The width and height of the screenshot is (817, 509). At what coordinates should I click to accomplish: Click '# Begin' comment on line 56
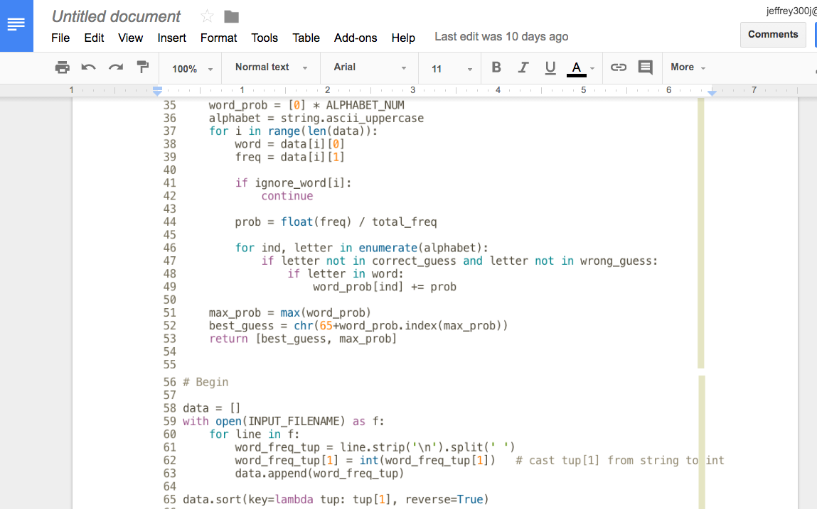(x=205, y=382)
